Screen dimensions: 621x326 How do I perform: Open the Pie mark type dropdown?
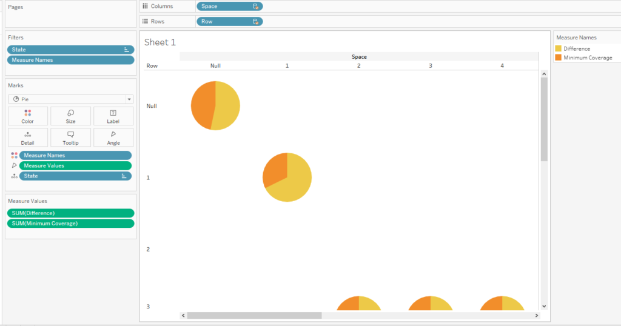point(70,99)
